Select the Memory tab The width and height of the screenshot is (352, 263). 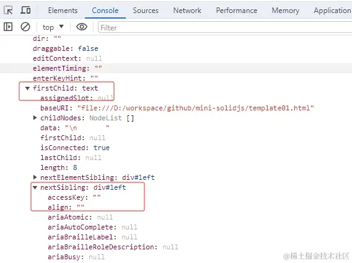[286, 11]
